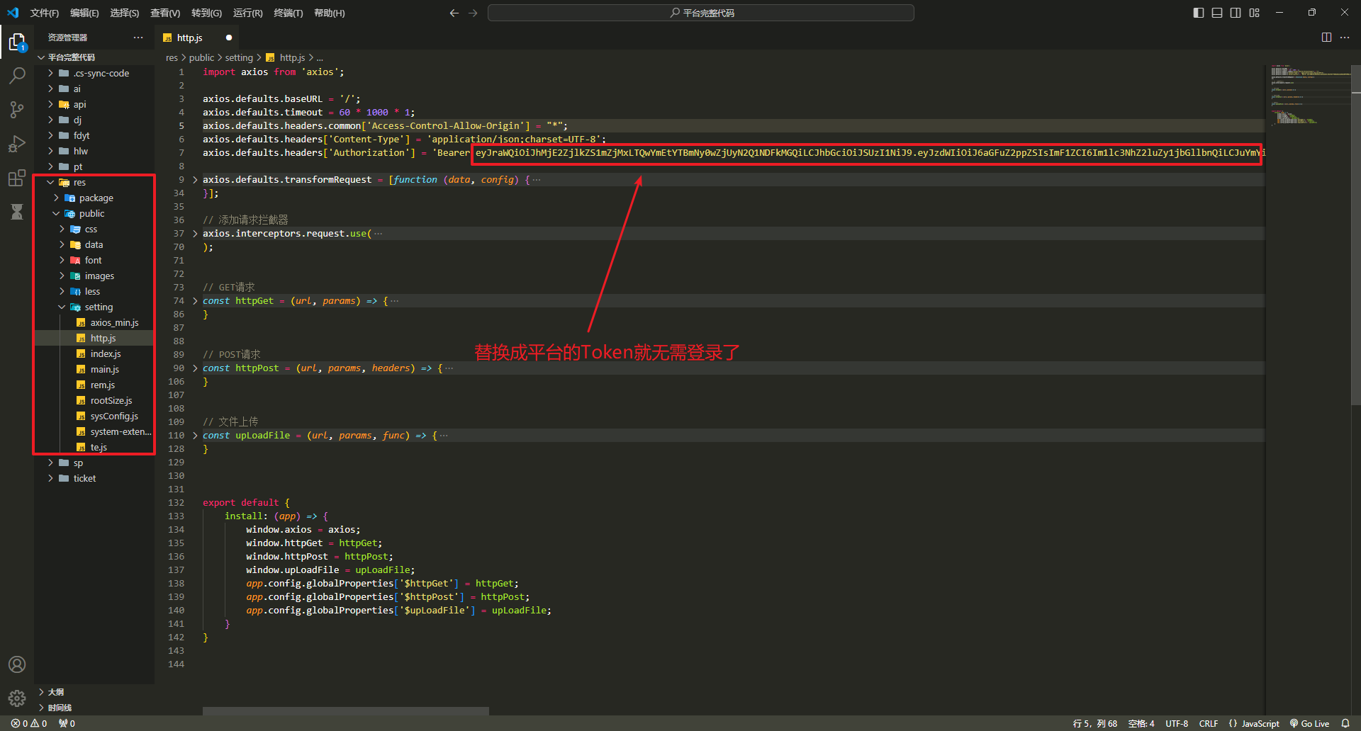This screenshot has height=731, width=1361.
Task: Toggle the secondary side bar layout icon
Action: [1236, 13]
